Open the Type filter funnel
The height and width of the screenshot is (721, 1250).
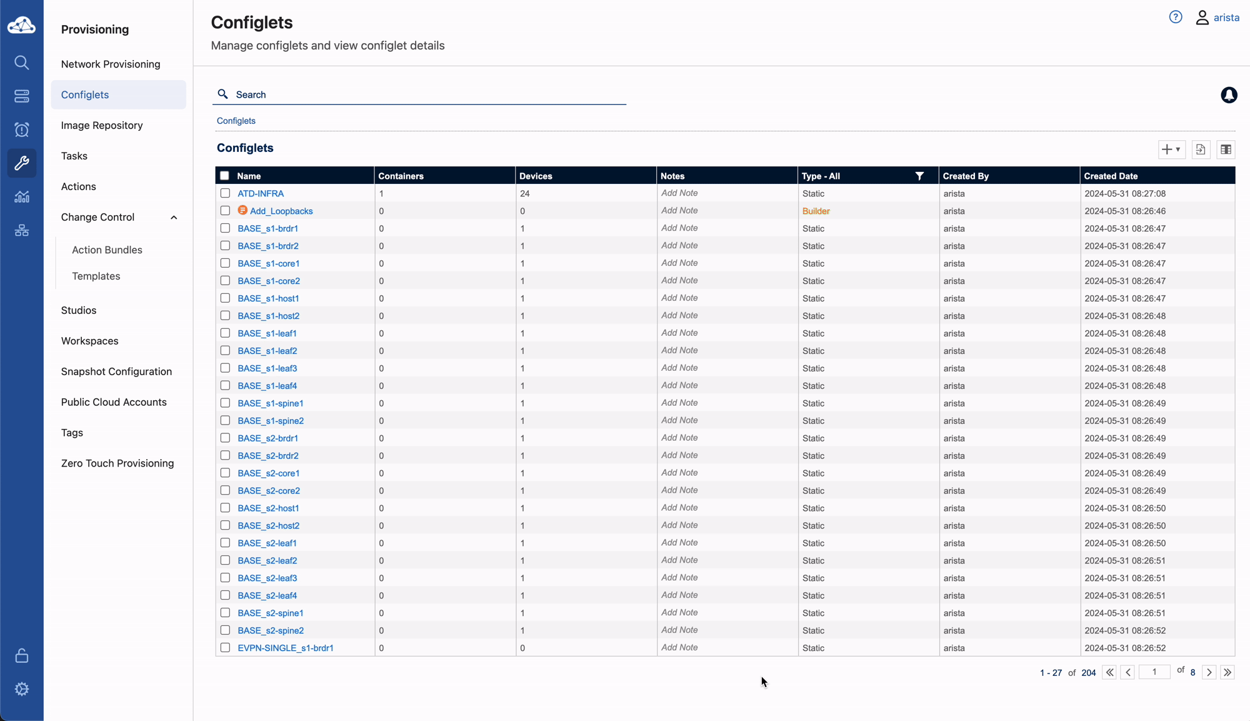(919, 176)
